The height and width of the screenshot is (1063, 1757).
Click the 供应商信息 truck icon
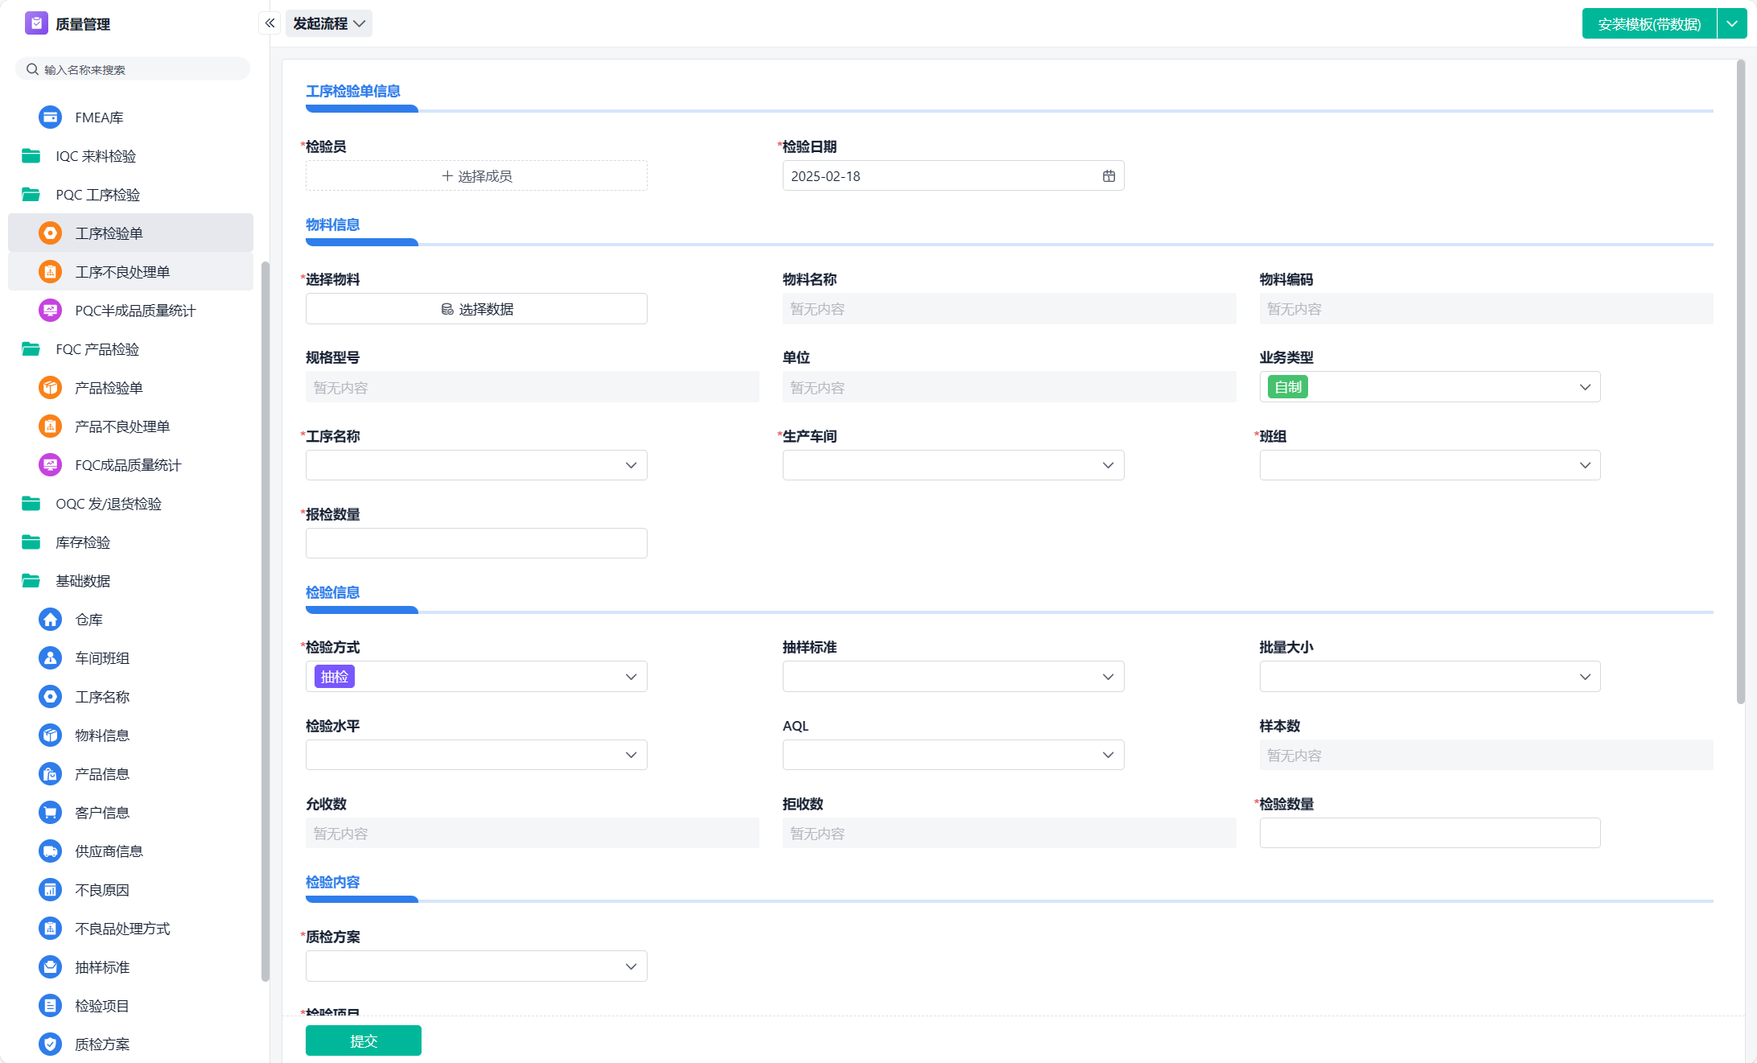tap(50, 851)
